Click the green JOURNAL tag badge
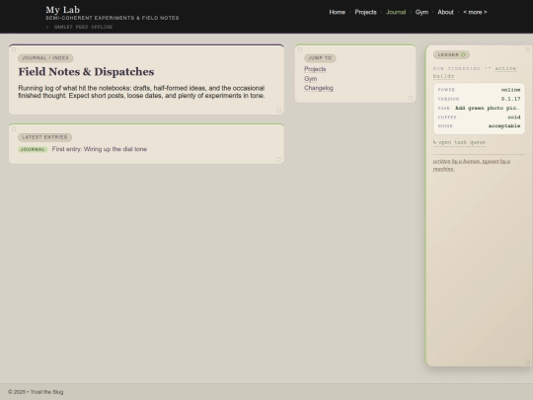Image resolution: width=533 pixels, height=400 pixels. coord(33,149)
